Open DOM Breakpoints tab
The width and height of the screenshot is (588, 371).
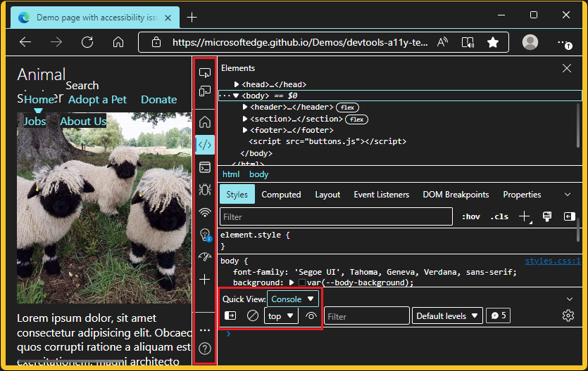[x=456, y=195]
